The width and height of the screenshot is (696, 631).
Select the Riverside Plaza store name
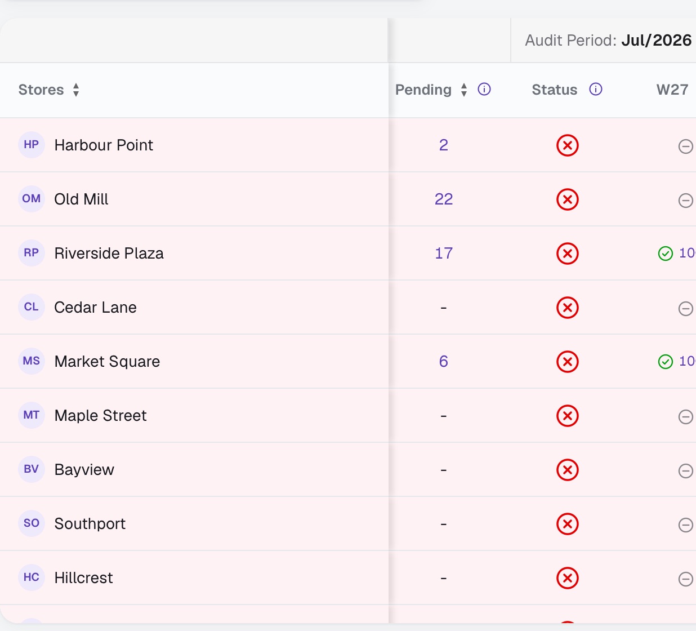click(109, 254)
